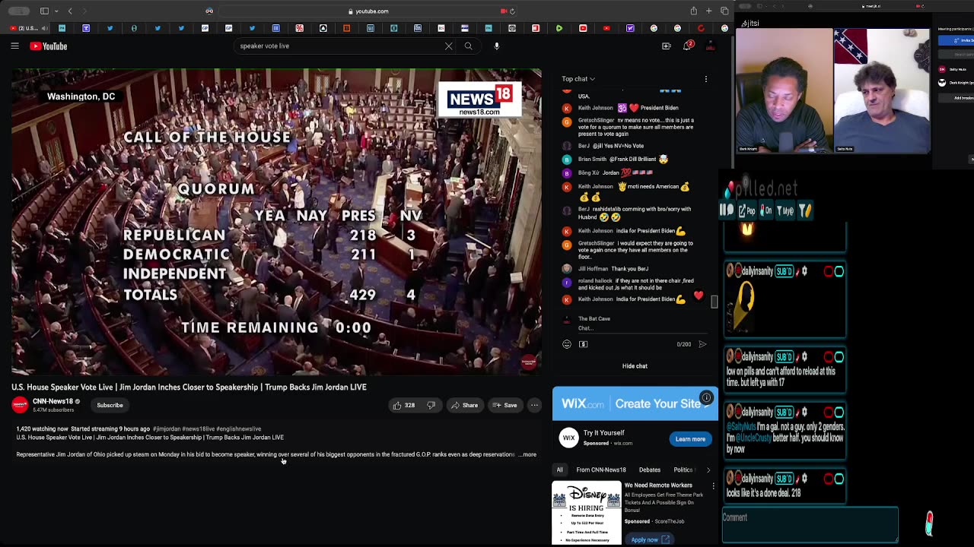Like the video with 328 likes
Image resolution: width=974 pixels, height=547 pixels.
[x=403, y=405]
